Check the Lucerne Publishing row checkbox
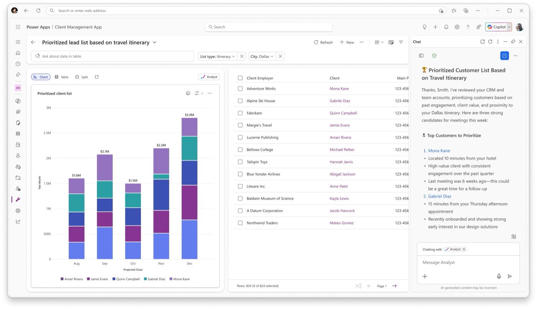Image resolution: width=537 pixels, height=309 pixels. tap(240, 137)
